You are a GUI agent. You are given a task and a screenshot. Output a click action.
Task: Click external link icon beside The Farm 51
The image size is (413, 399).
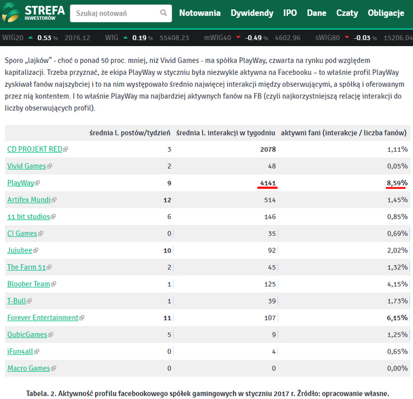click(x=49, y=267)
